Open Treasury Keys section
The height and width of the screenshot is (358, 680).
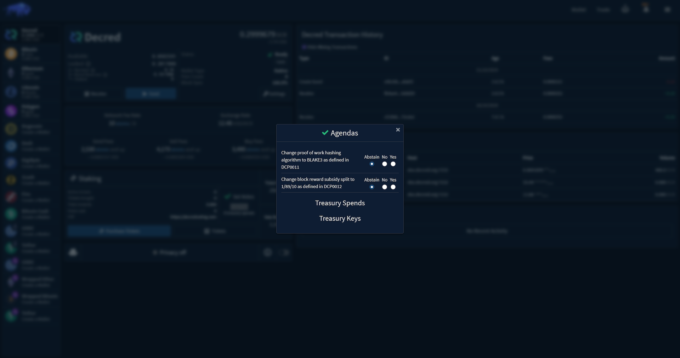point(340,218)
